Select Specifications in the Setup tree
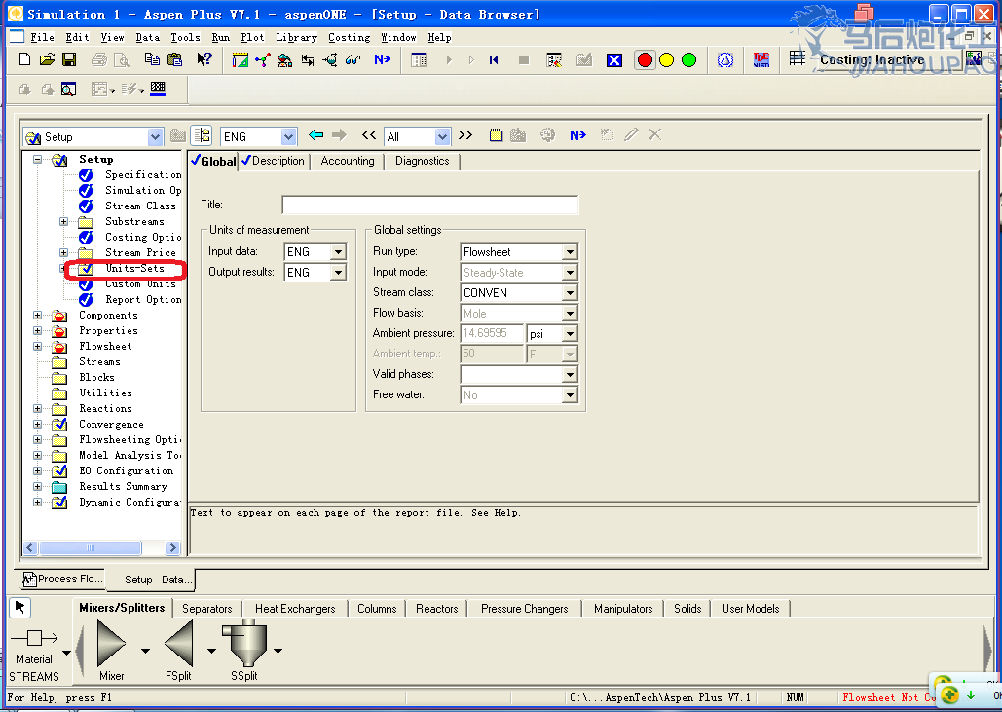1002x712 pixels. pos(143,174)
